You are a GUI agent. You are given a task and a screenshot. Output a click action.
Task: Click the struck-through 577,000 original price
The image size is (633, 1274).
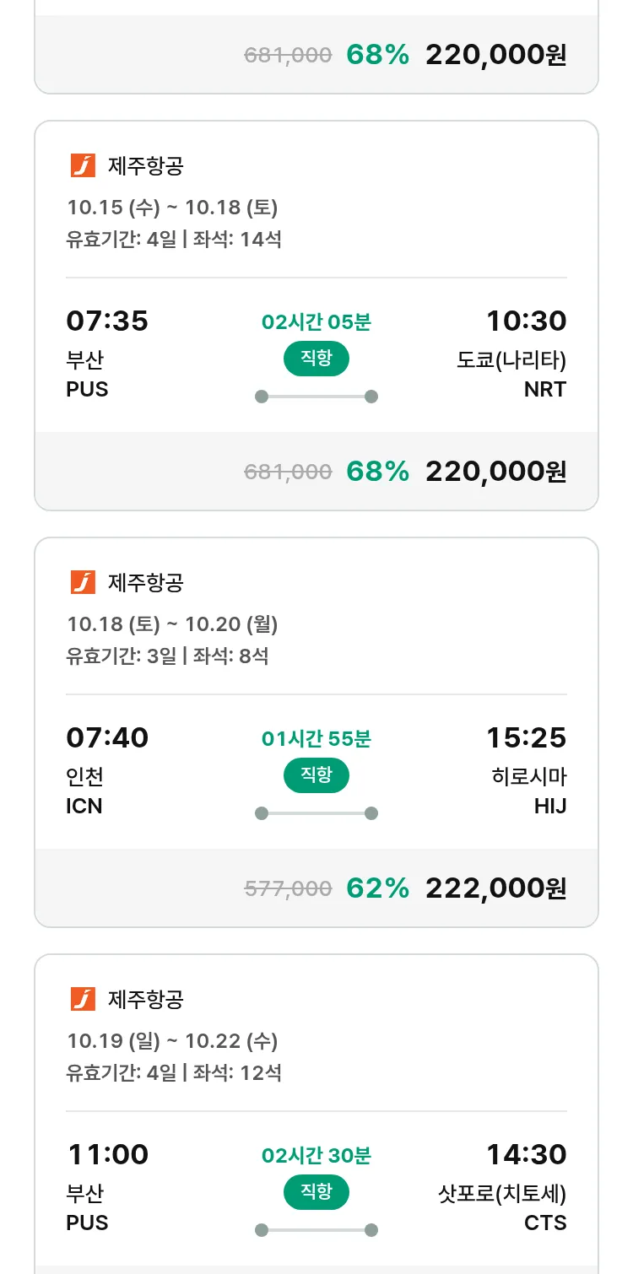pyautogui.click(x=288, y=888)
